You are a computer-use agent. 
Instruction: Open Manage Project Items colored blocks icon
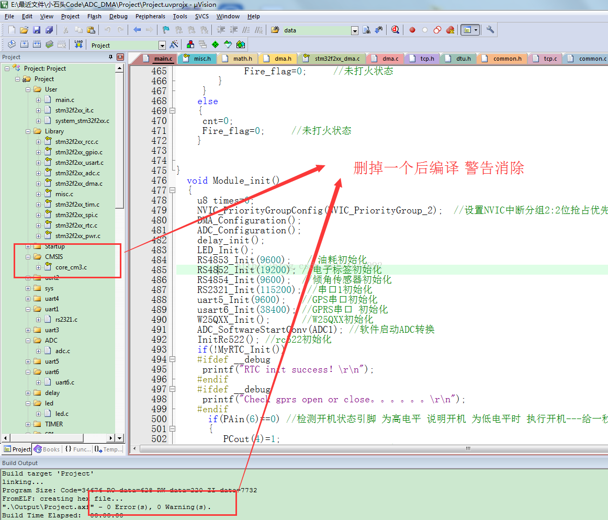(190, 45)
